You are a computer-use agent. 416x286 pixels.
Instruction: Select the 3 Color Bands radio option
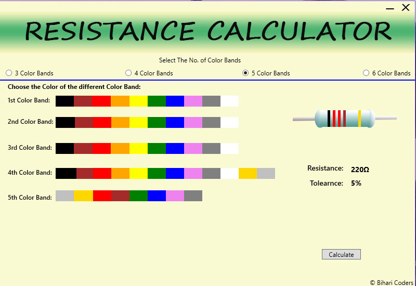click(x=30, y=73)
